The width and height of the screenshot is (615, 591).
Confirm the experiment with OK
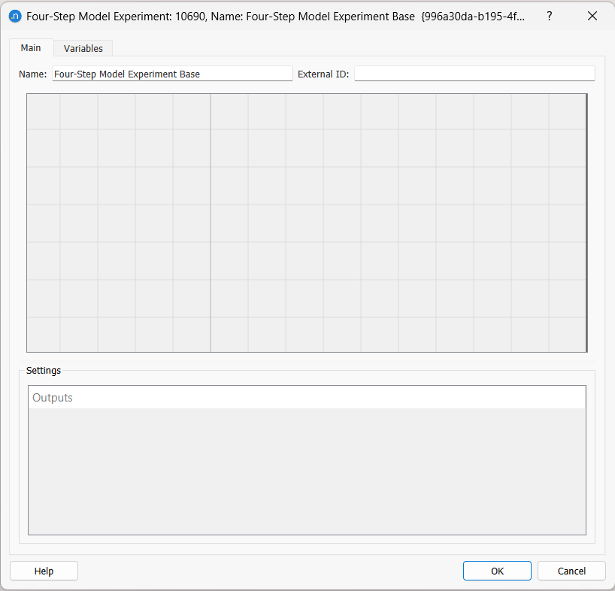click(x=497, y=571)
